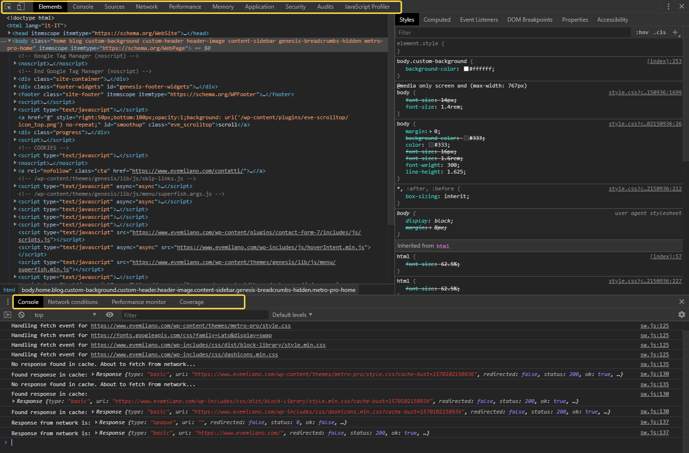Collapse the body element node

pos(9,41)
